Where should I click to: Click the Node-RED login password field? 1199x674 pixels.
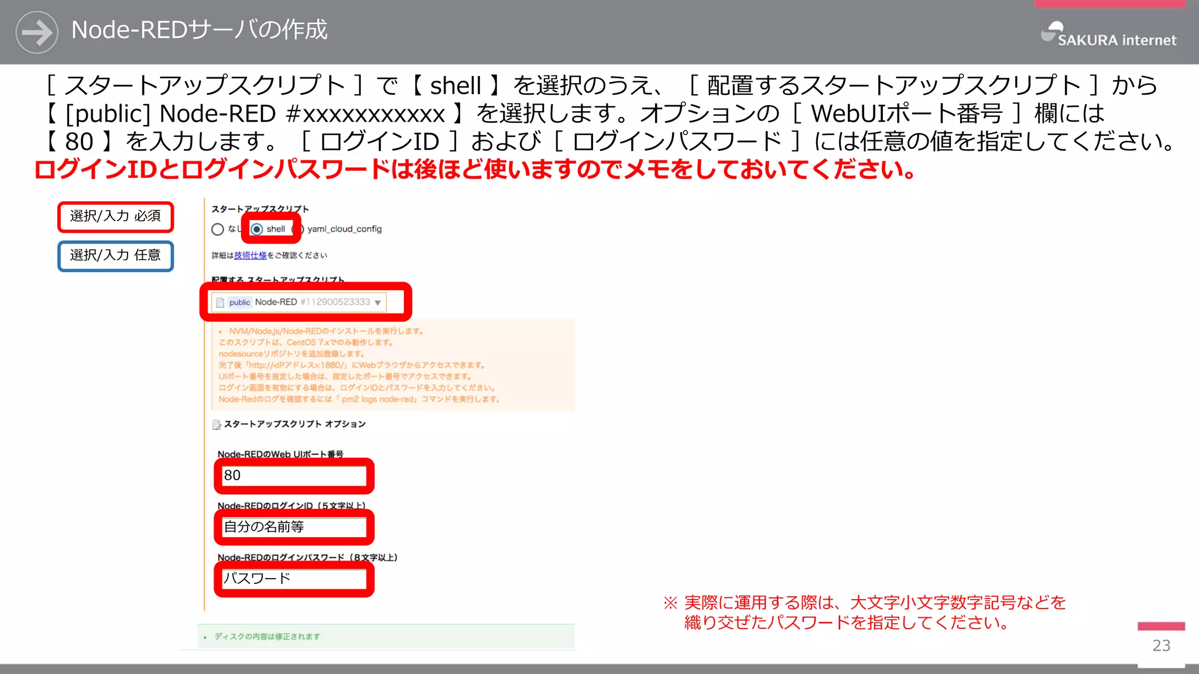click(x=294, y=579)
